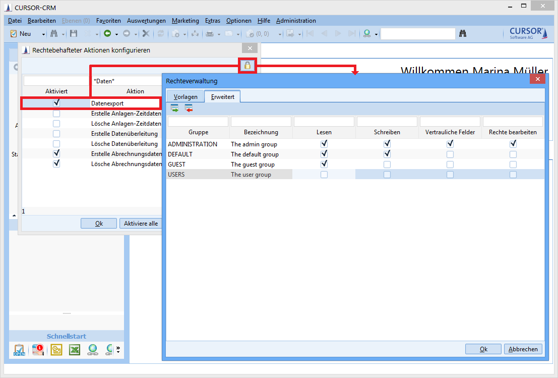Click the filter field above Gruppe column
Viewport: 558px width, 378px height.
pos(198,122)
